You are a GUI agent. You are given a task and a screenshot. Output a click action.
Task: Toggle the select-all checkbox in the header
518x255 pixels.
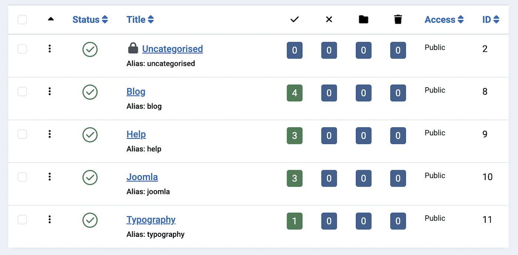tap(22, 19)
